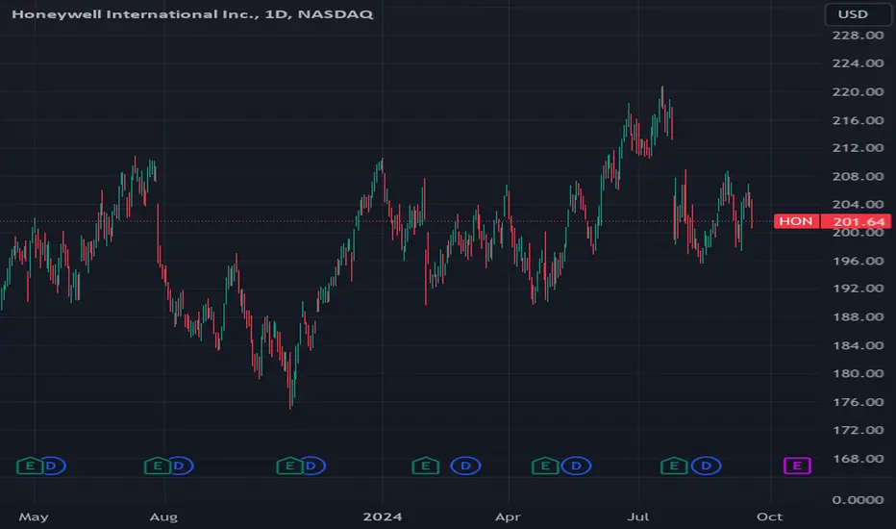Open the earnings E marker after Apr
This screenshot has width=896, height=529.
545,466
